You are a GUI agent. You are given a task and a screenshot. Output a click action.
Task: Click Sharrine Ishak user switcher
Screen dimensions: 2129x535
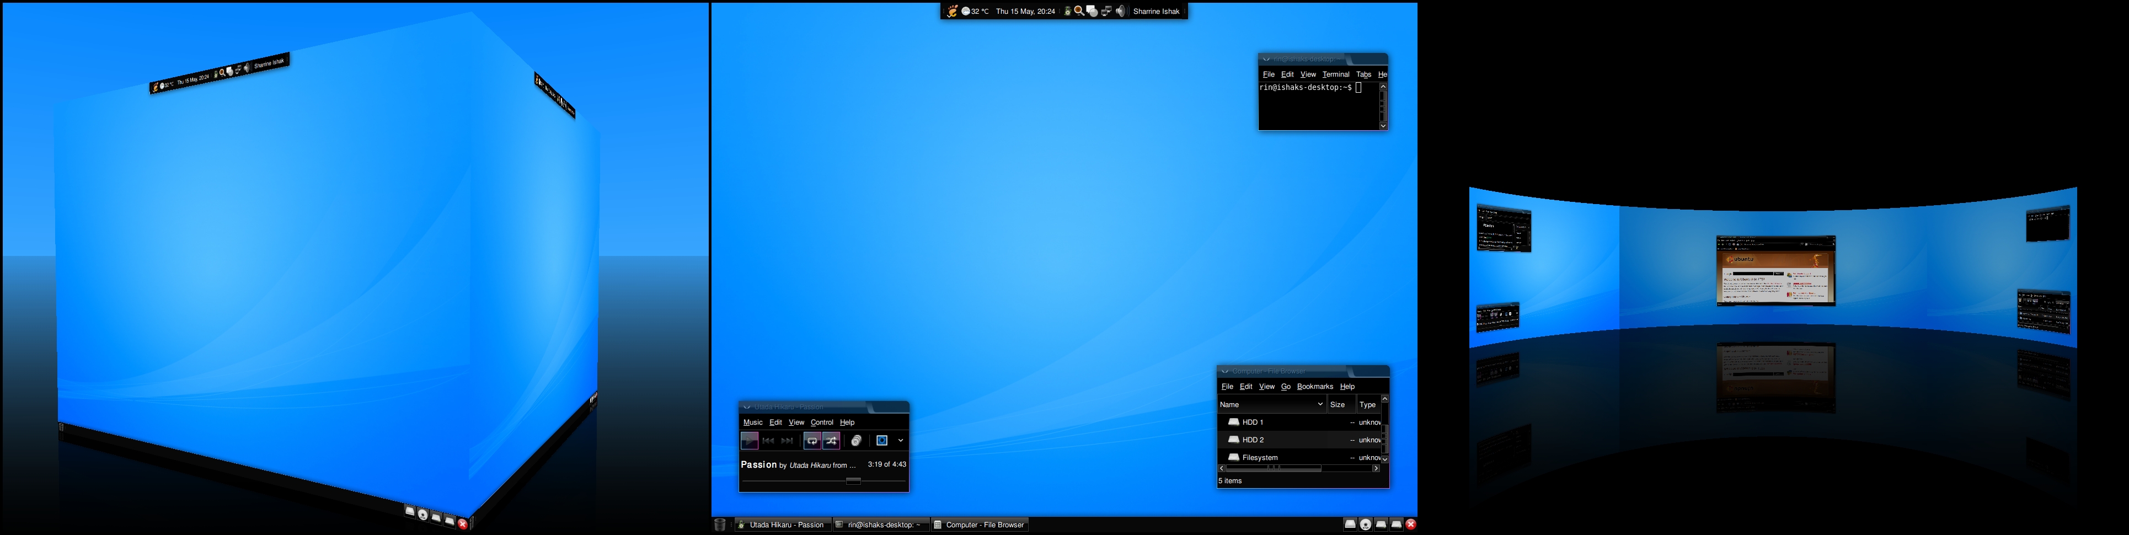tap(1156, 12)
